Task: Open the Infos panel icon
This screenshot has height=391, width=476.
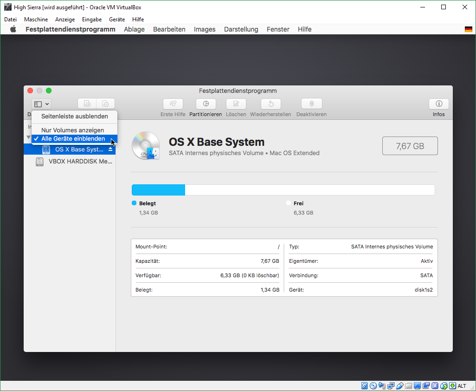Action: pos(439,104)
